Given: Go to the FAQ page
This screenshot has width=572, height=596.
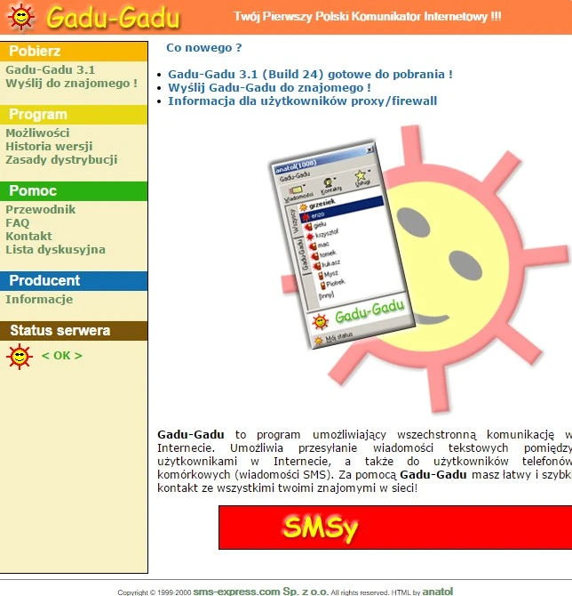Looking at the screenshot, I should (18, 223).
